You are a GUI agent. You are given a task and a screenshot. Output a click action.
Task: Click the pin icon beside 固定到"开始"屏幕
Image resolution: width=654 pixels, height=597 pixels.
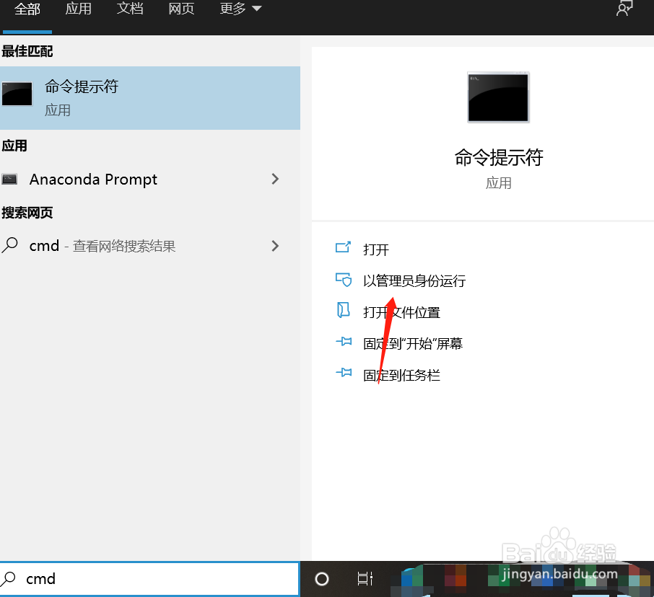tap(344, 342)
